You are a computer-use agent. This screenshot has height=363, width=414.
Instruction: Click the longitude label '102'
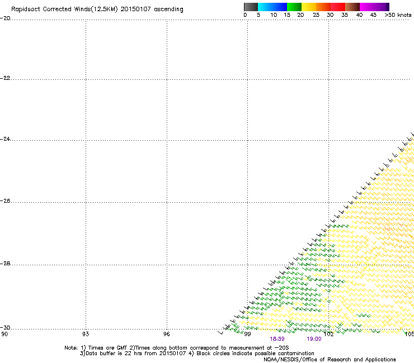(329, 334)
